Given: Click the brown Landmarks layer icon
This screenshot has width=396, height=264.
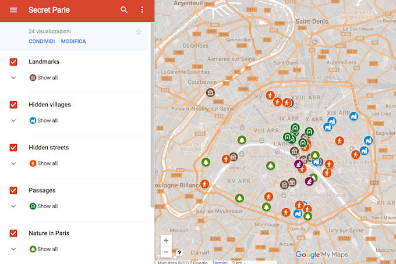Looking at the screenshot, I should click(33, 77).
